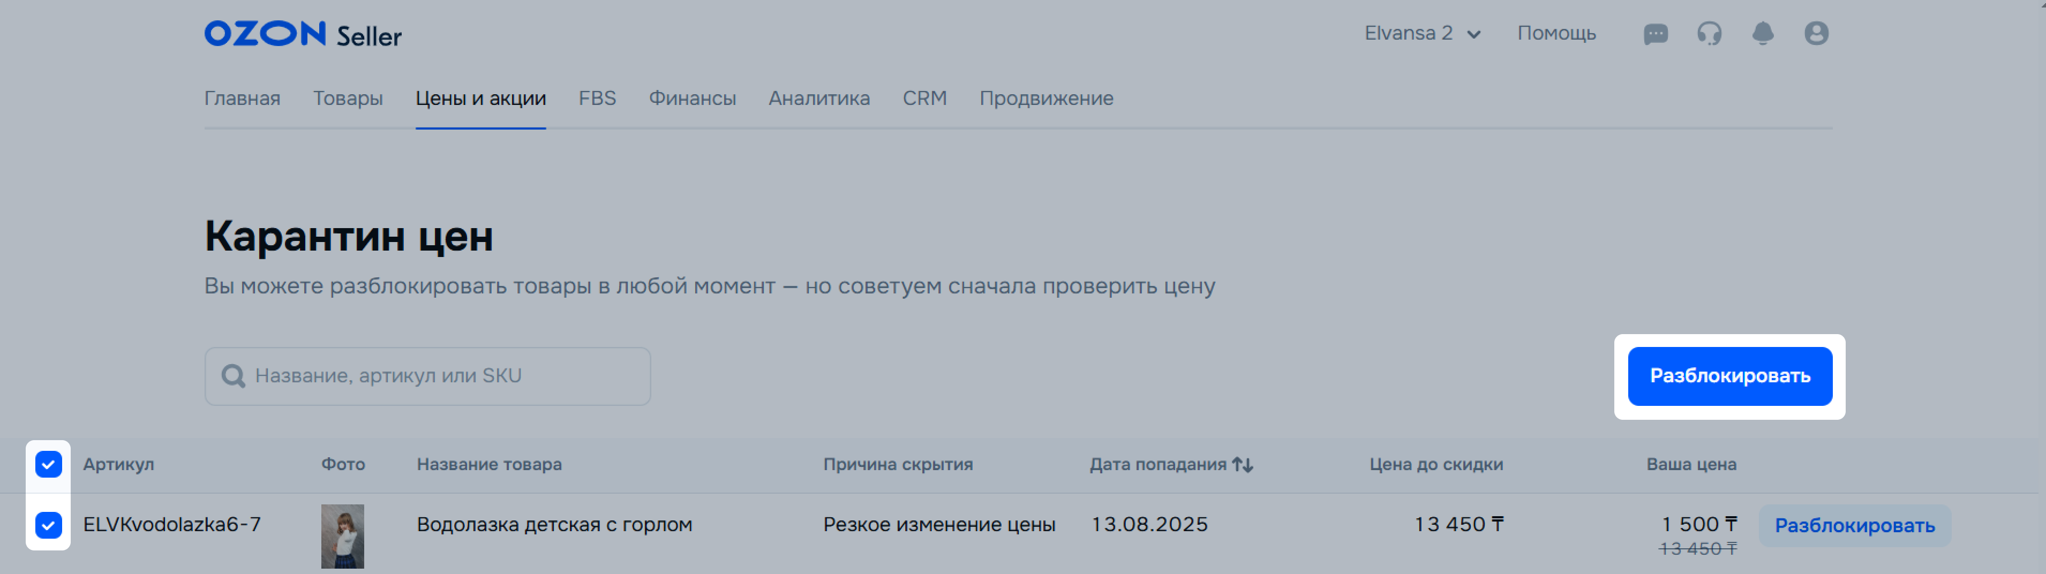Open the user profile icon
2046x574 pixels.
pyautogui.click(x=1816, y=33)
